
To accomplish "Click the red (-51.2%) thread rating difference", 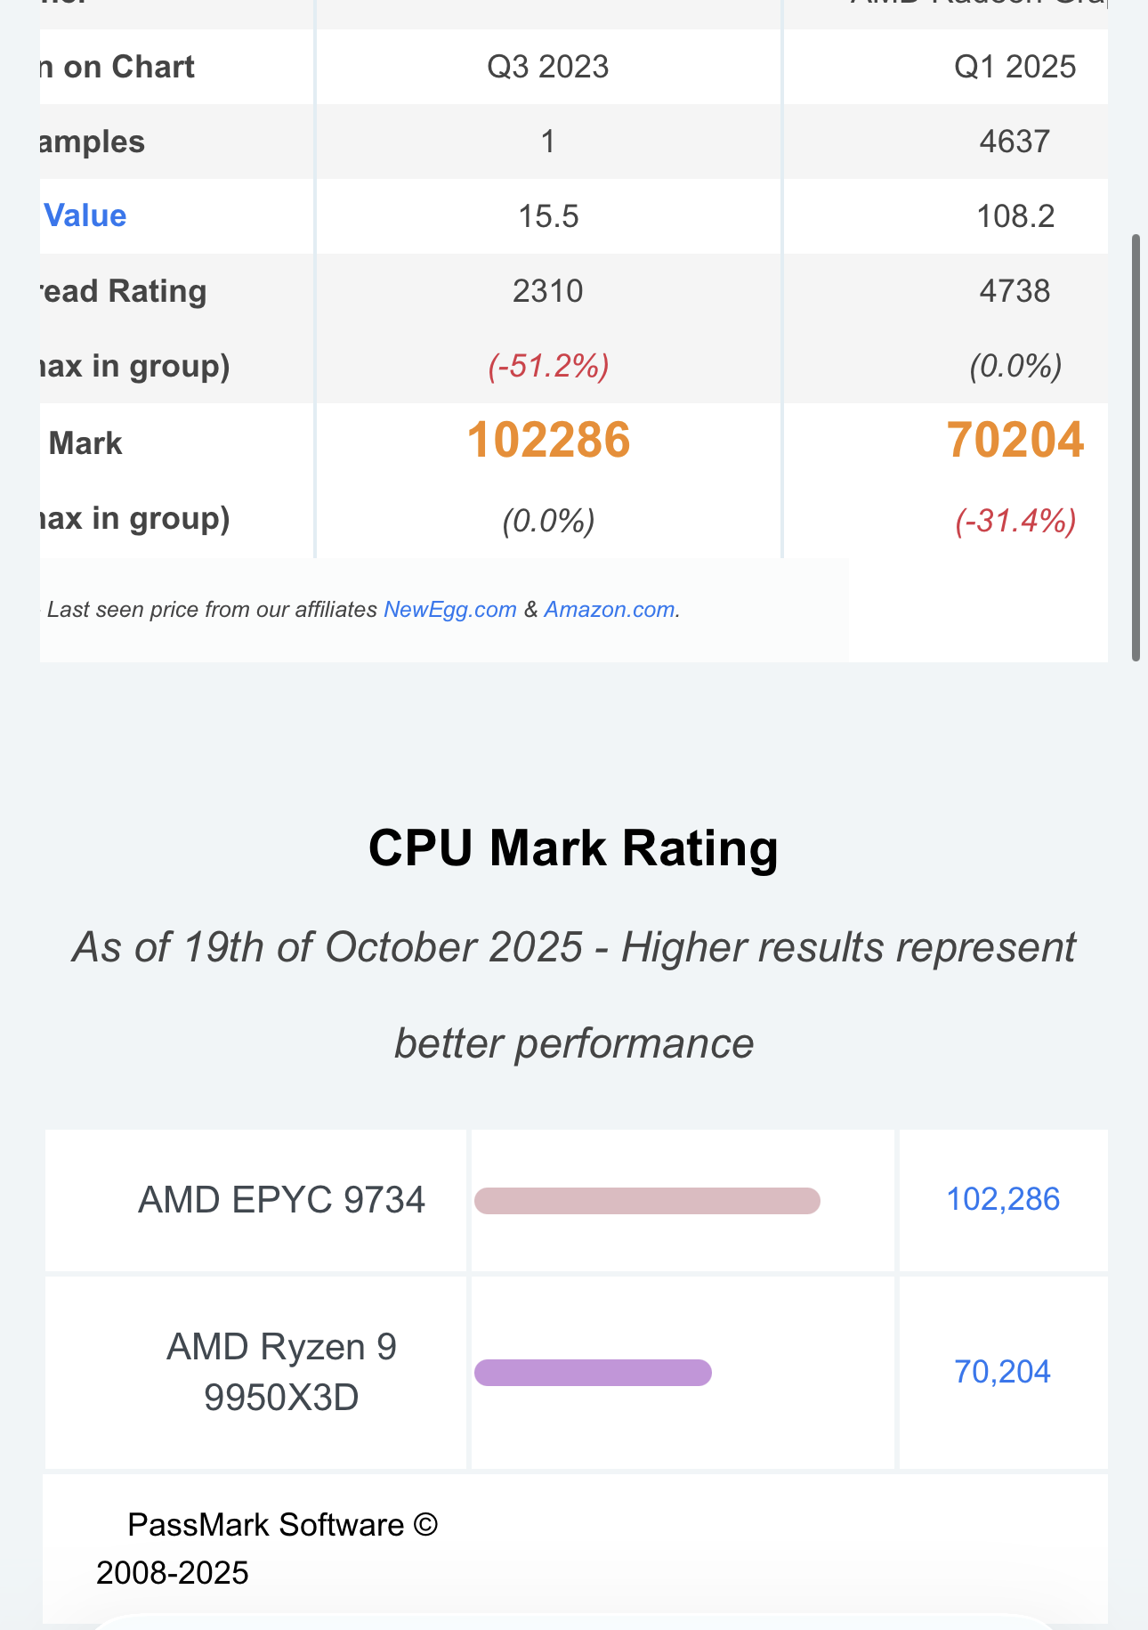I will pos(548,366).
